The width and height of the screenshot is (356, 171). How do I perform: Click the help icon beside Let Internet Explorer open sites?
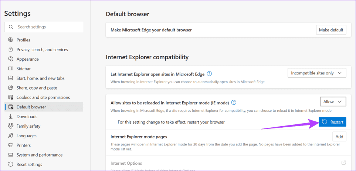[x=210, y=74]
